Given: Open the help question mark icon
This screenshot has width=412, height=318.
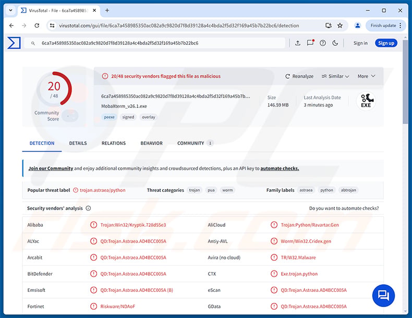Looking at the screenshot, I should coord(323,43).
